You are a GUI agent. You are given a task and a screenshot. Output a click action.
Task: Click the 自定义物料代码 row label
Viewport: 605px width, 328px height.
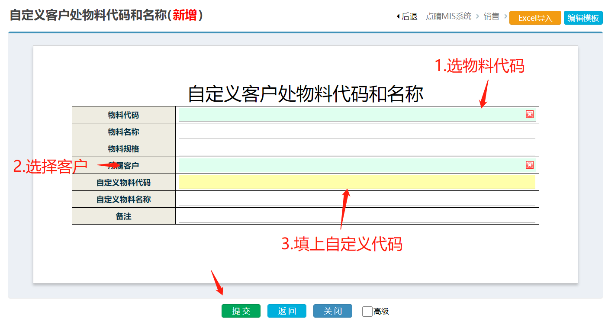[124, 183]
